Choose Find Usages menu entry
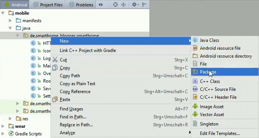The image size is (259, 138). point(121,109)
